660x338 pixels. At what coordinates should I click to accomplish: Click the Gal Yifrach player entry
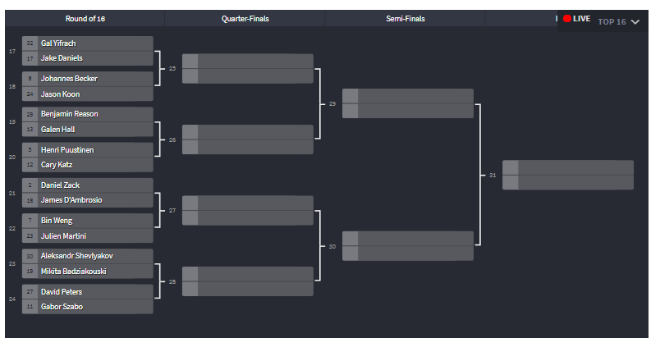tap(94, 43)
